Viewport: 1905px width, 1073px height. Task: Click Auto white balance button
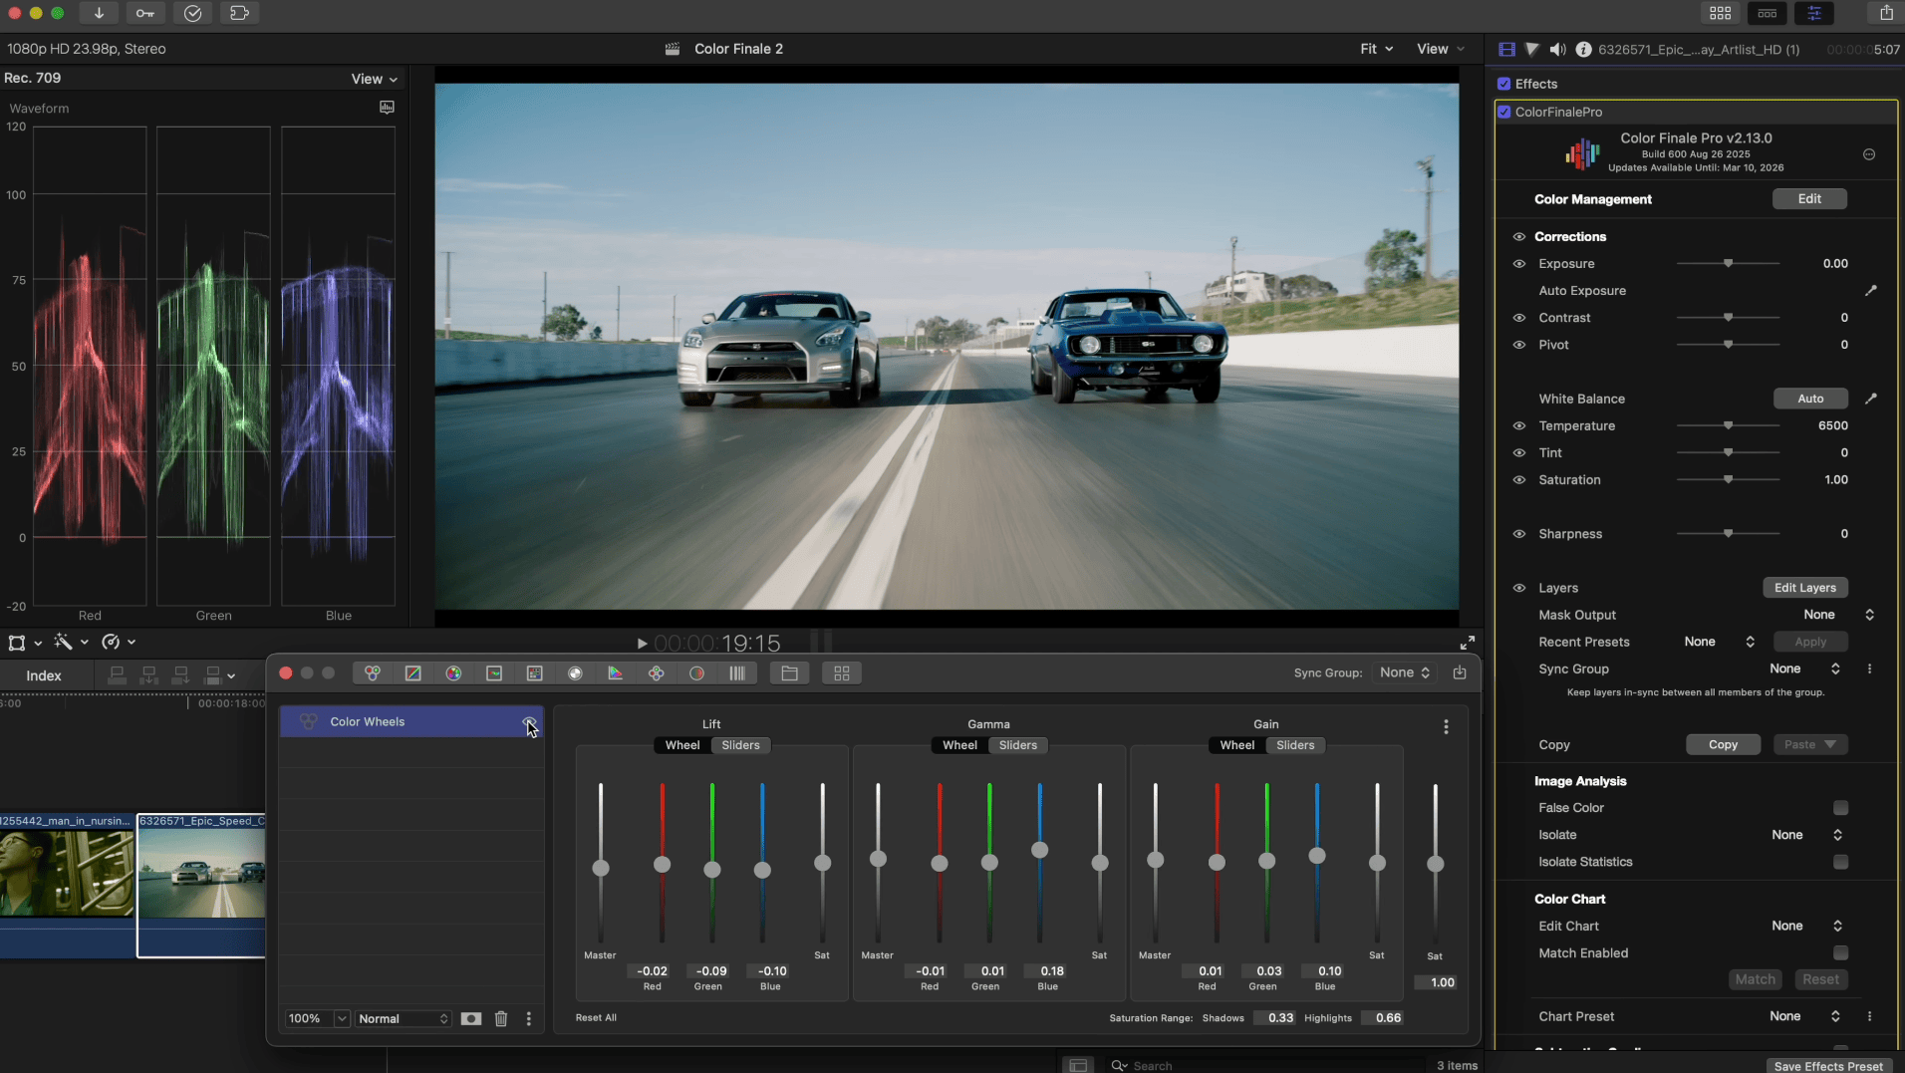(1810, 399)
